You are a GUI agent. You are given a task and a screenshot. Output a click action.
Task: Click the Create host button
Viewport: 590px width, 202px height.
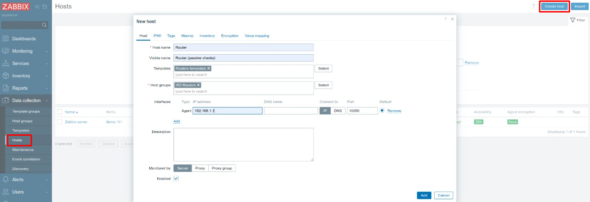coord(554,6)
